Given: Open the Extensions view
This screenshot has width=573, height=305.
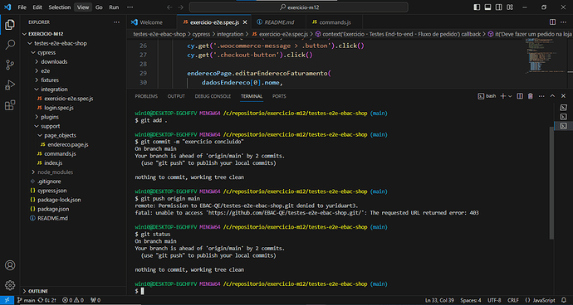Looking at the screenshot, I should pyautogui.click(x=10, y=105).
